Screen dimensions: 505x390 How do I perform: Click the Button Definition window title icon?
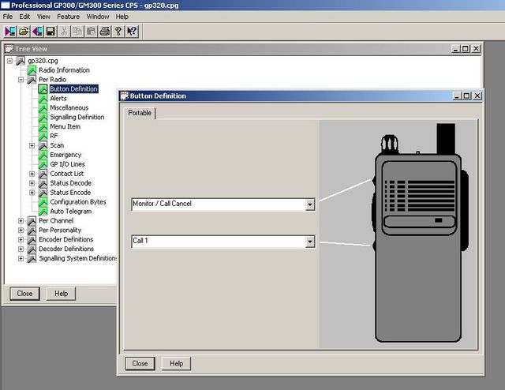pos(125,96)
